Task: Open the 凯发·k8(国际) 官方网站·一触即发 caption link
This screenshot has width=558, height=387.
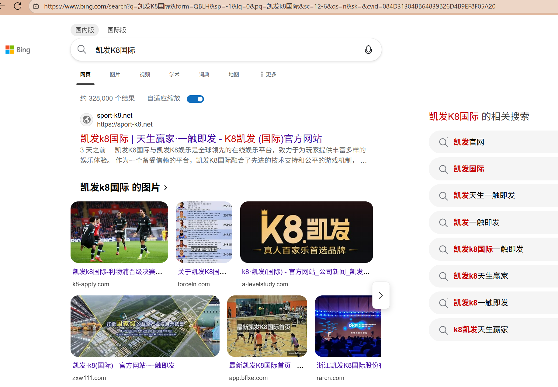Action: click(124, 365)
